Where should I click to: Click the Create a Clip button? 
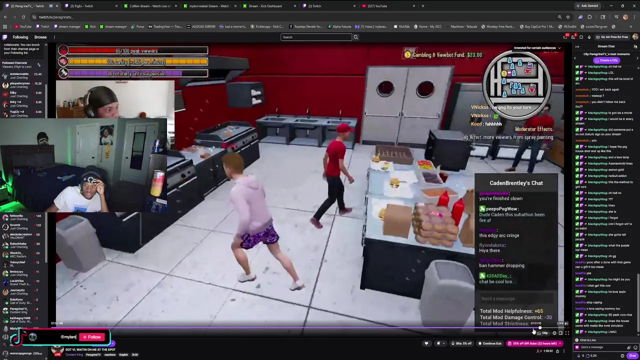606,60
